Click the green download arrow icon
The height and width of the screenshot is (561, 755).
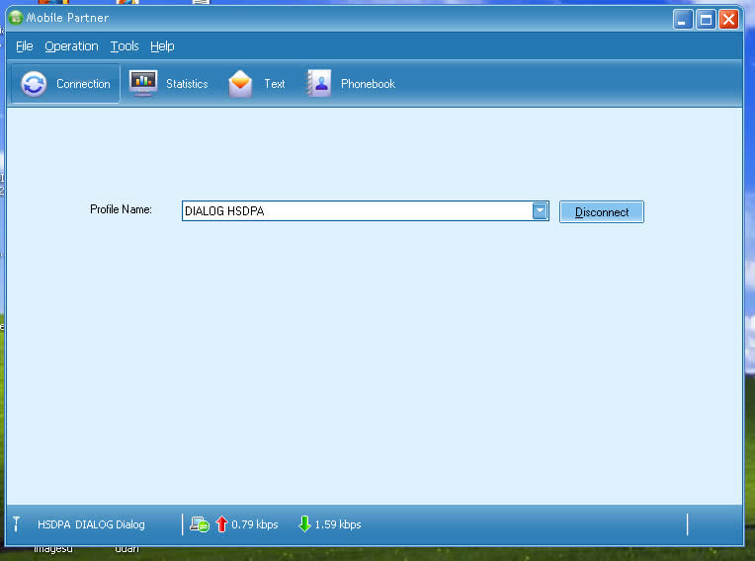(x=304, y=523)
